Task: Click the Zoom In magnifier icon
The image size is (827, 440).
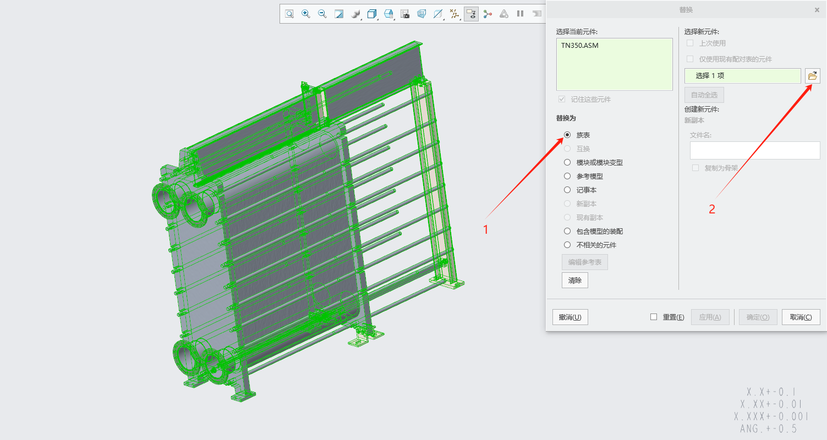Action: (306, 14)
